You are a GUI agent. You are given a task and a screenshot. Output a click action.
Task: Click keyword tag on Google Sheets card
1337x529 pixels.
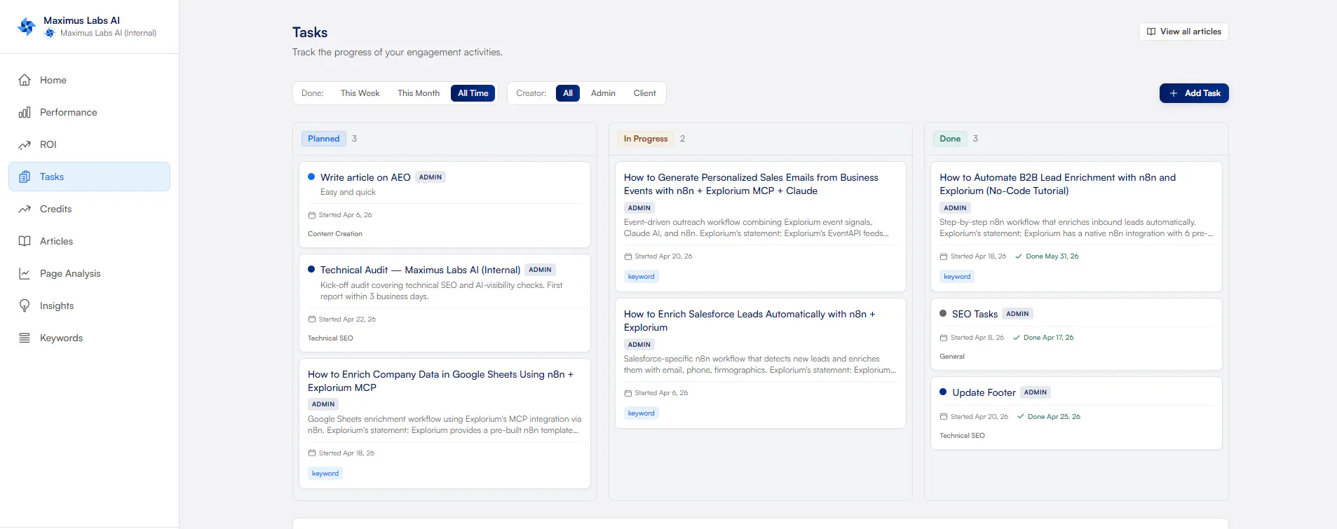[x=325, y=474]
